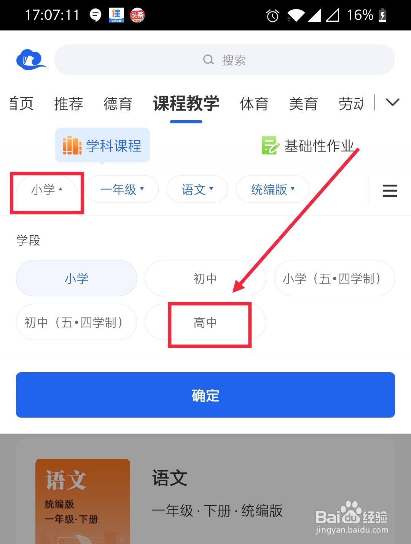Confirm selection with 确定 button

(205, 395)
